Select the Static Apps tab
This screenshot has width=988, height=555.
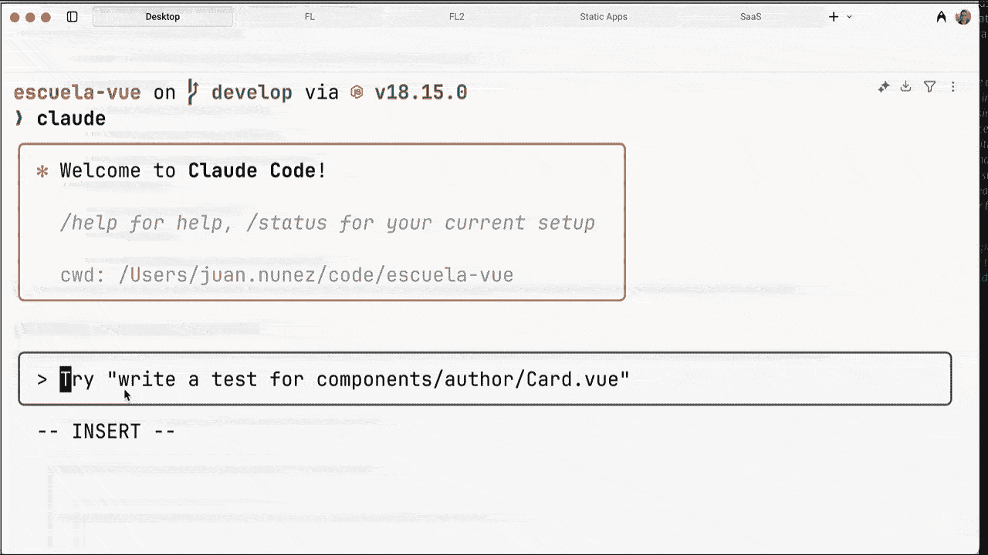coord(604,17)
